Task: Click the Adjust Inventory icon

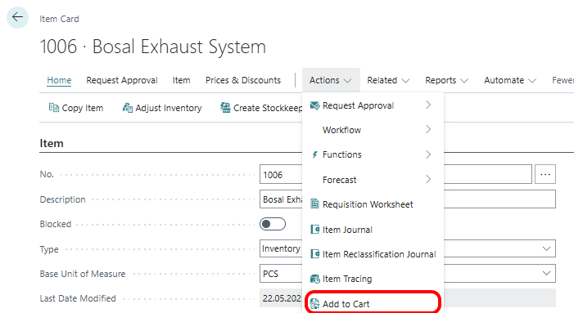Action: (x=128, y=108)
